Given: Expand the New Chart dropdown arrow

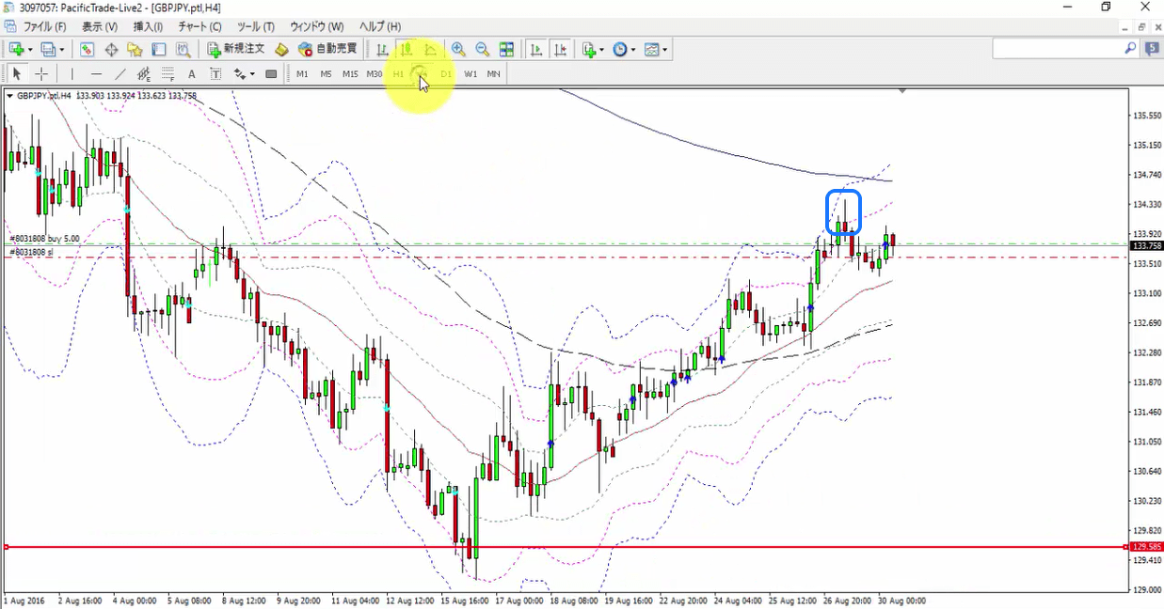Looking at the screenshot, I should pos(30,49).
